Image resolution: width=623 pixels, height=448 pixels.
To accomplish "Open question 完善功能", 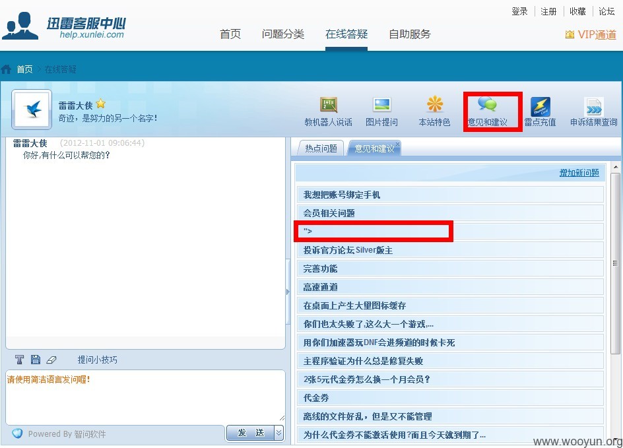I will click(450, 269).
